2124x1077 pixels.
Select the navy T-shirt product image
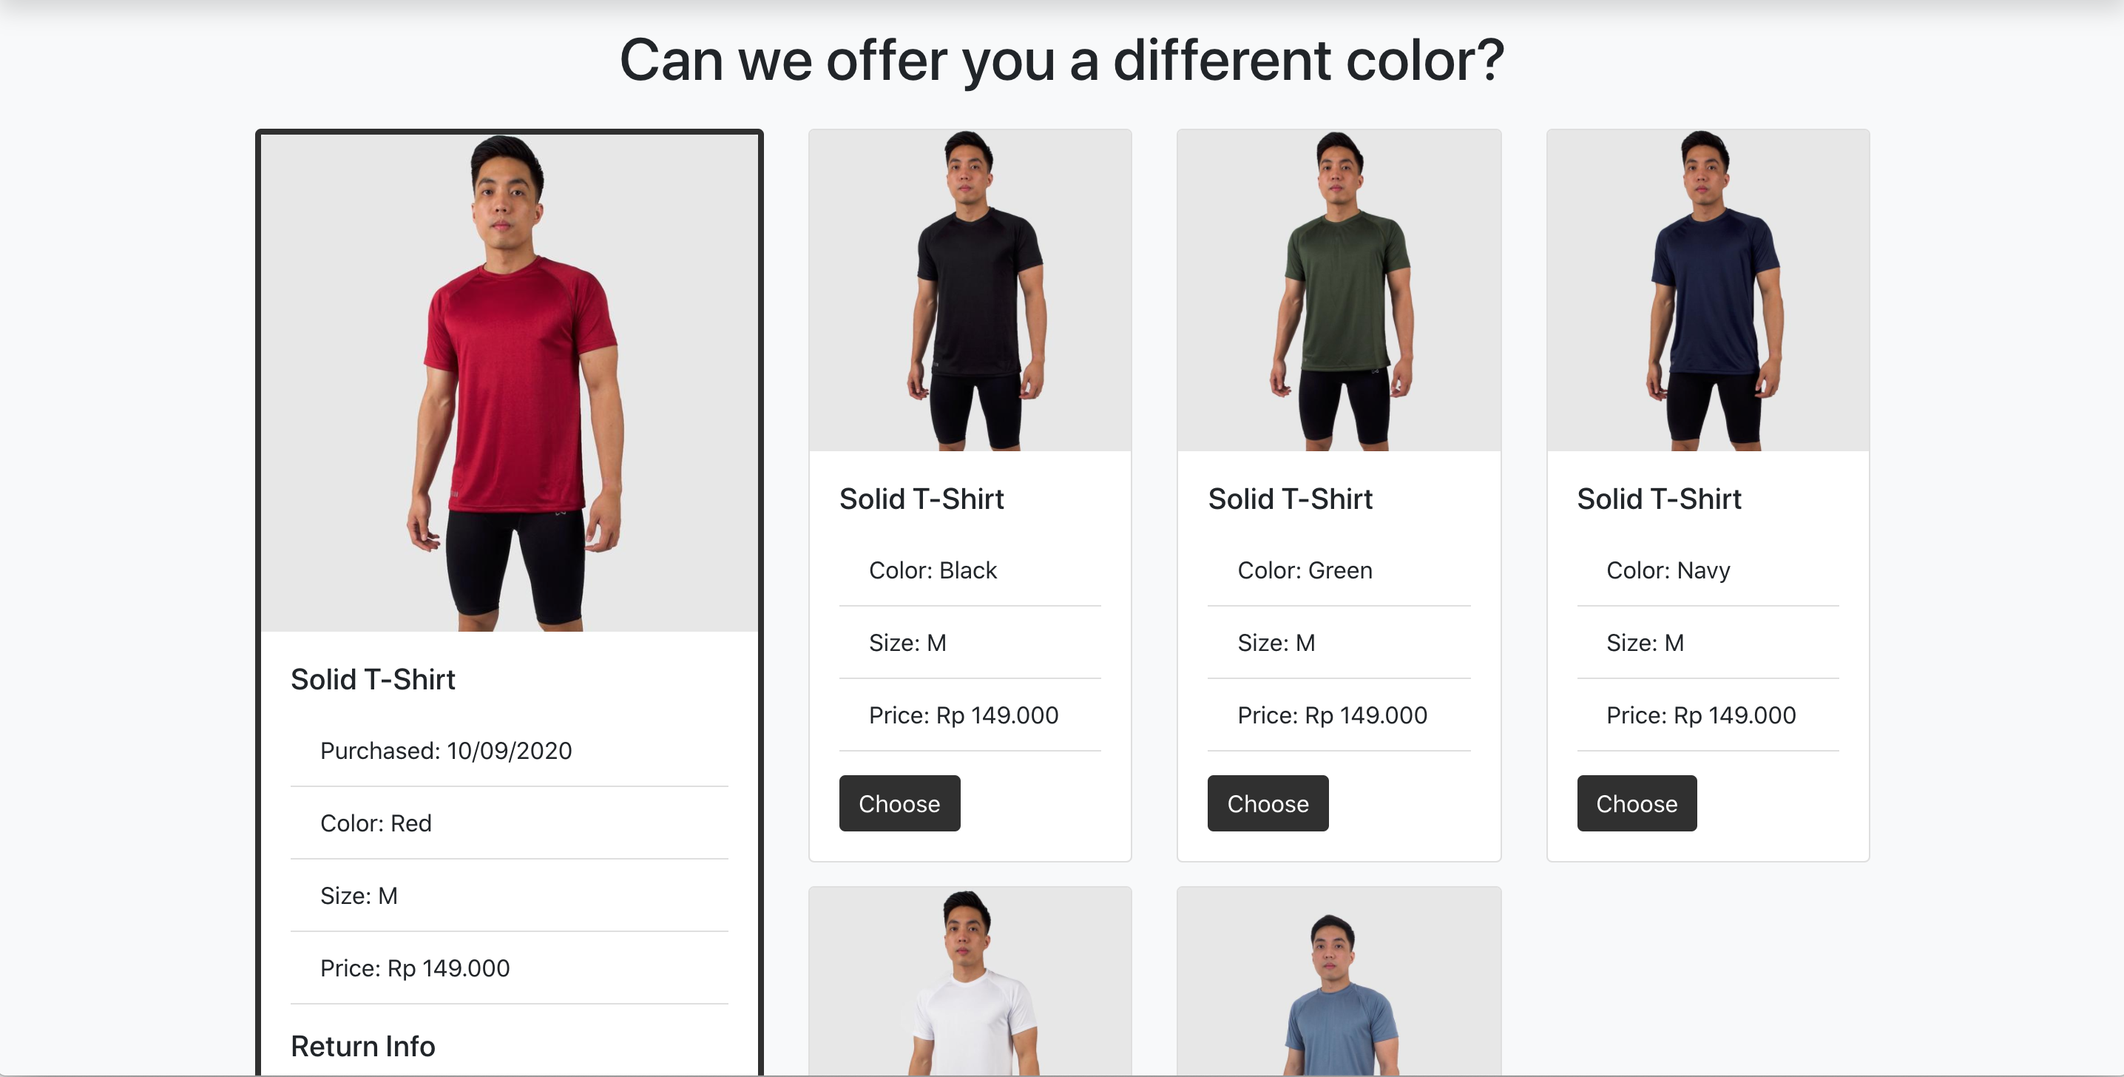point(1708,290)
